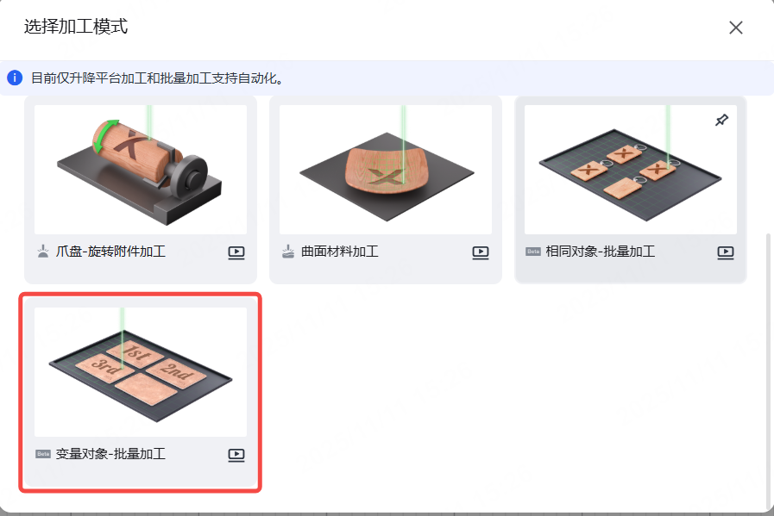This screenshot has width=774, height=516.
Task: Click Beta badge next to 变量对象-批量加工
Action: click(x=43, y=454)
